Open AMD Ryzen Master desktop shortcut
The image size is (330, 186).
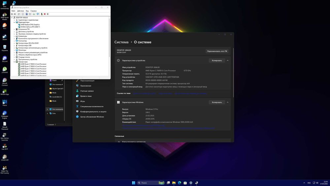click(x=5, y=16)
